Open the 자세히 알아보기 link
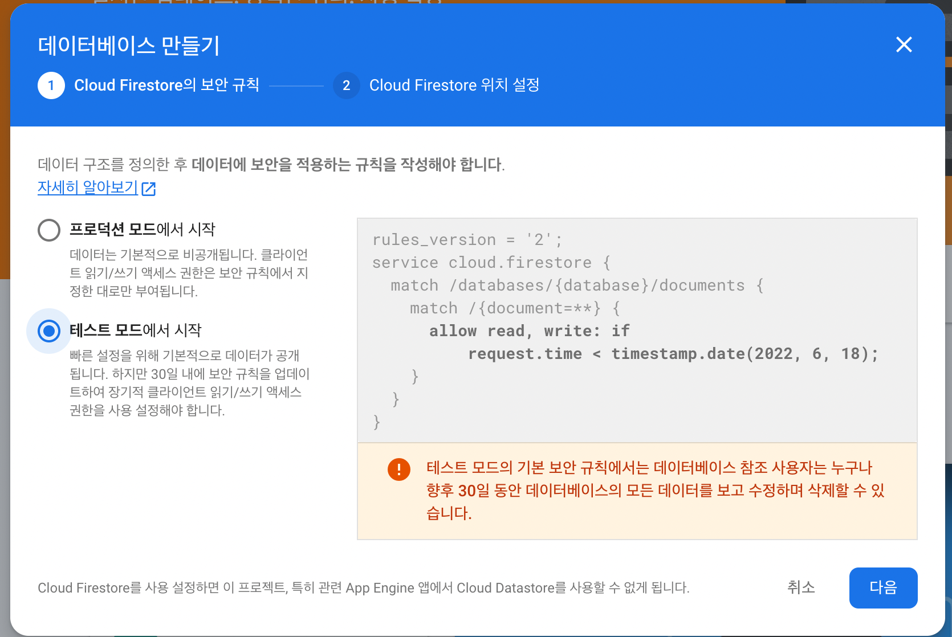This screenshot has height=637, width=952. (88, 187)
